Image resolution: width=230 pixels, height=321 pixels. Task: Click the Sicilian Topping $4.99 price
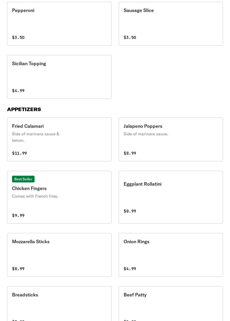[18, 91]
